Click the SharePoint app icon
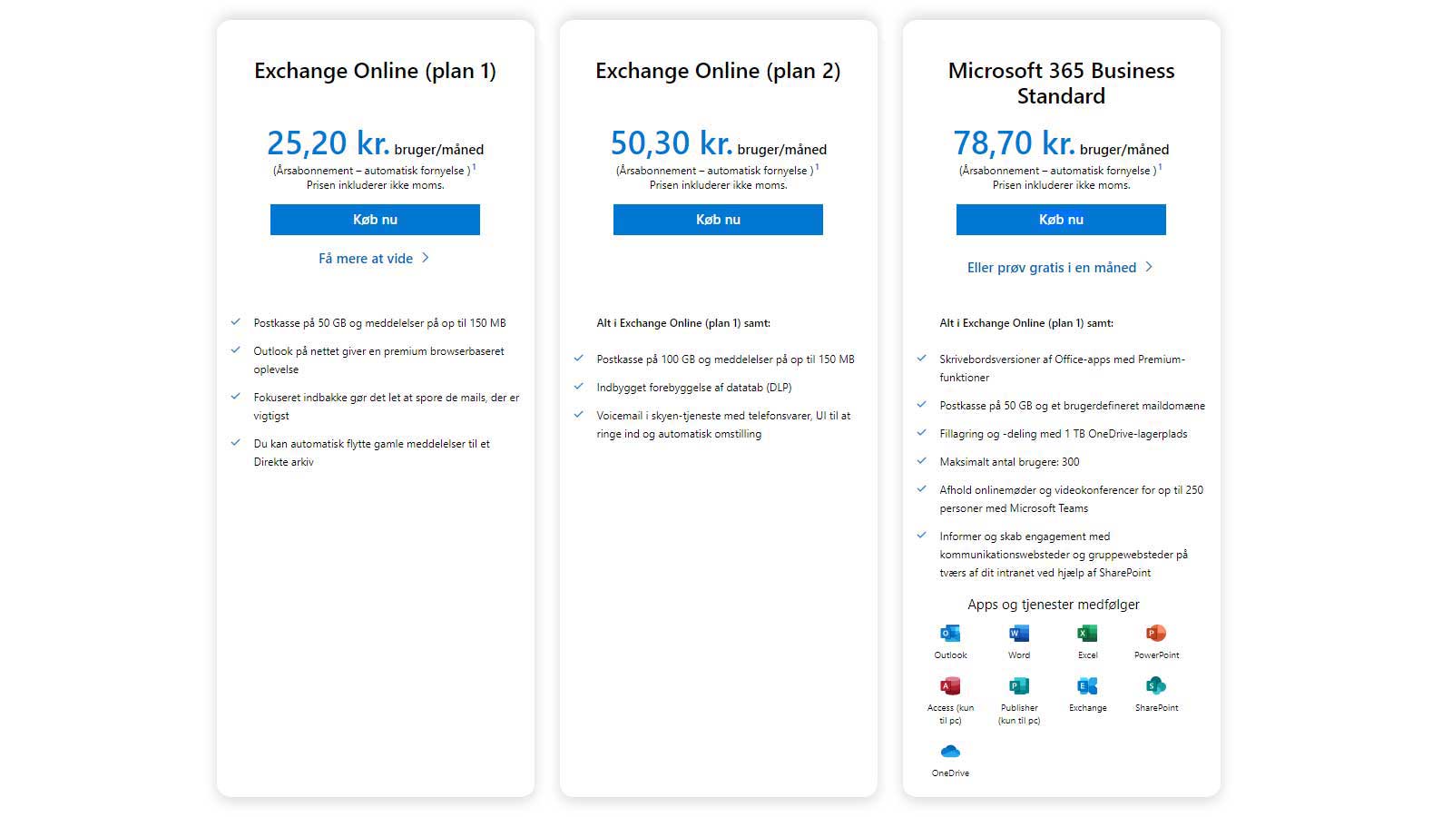Image resolution: width=1452 pixels, height=817 pixels. pyautogui.click(x=1156, y=685)
